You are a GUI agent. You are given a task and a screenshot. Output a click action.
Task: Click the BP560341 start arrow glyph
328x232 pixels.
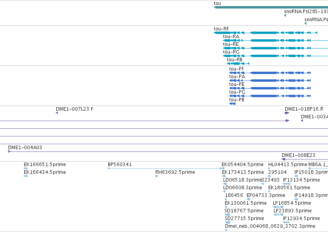(x=109, y=168)
